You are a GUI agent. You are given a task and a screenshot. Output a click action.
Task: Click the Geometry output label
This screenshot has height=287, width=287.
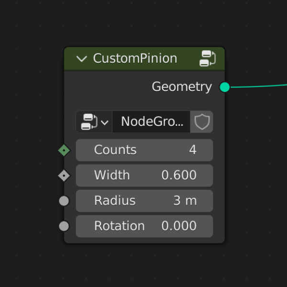click(x=182, y=87)
